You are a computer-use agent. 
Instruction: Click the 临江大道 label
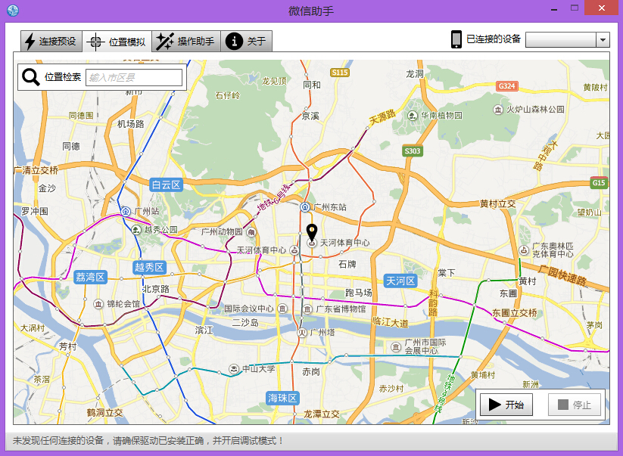click(390, 322)
